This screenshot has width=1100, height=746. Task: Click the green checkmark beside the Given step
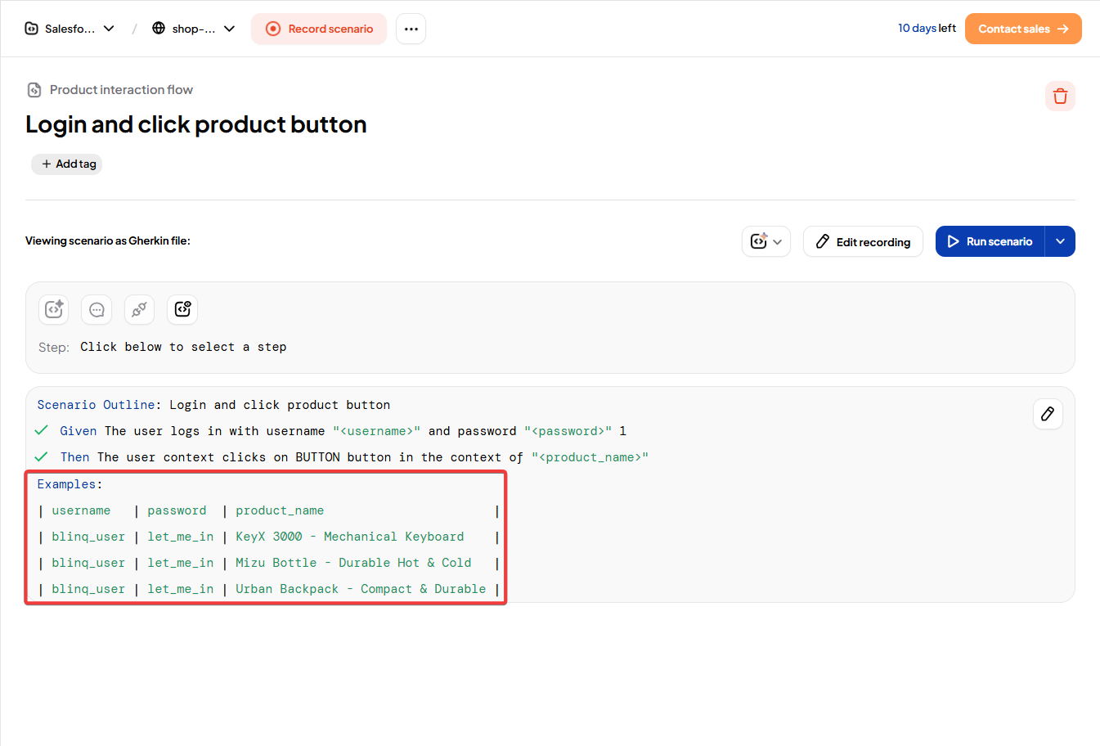[42, 430]
